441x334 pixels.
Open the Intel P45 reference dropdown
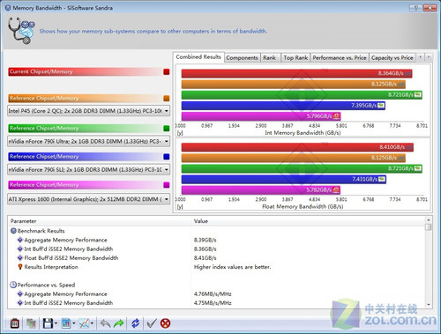click(88, 111)
